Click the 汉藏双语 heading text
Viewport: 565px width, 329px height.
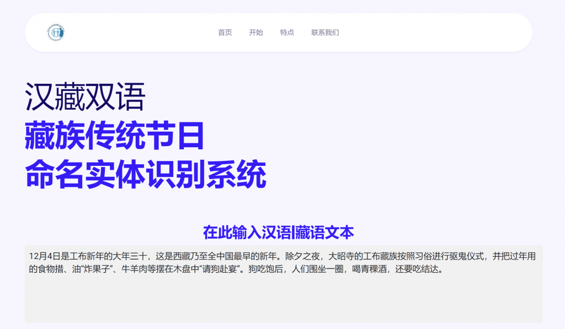(85, 97)
